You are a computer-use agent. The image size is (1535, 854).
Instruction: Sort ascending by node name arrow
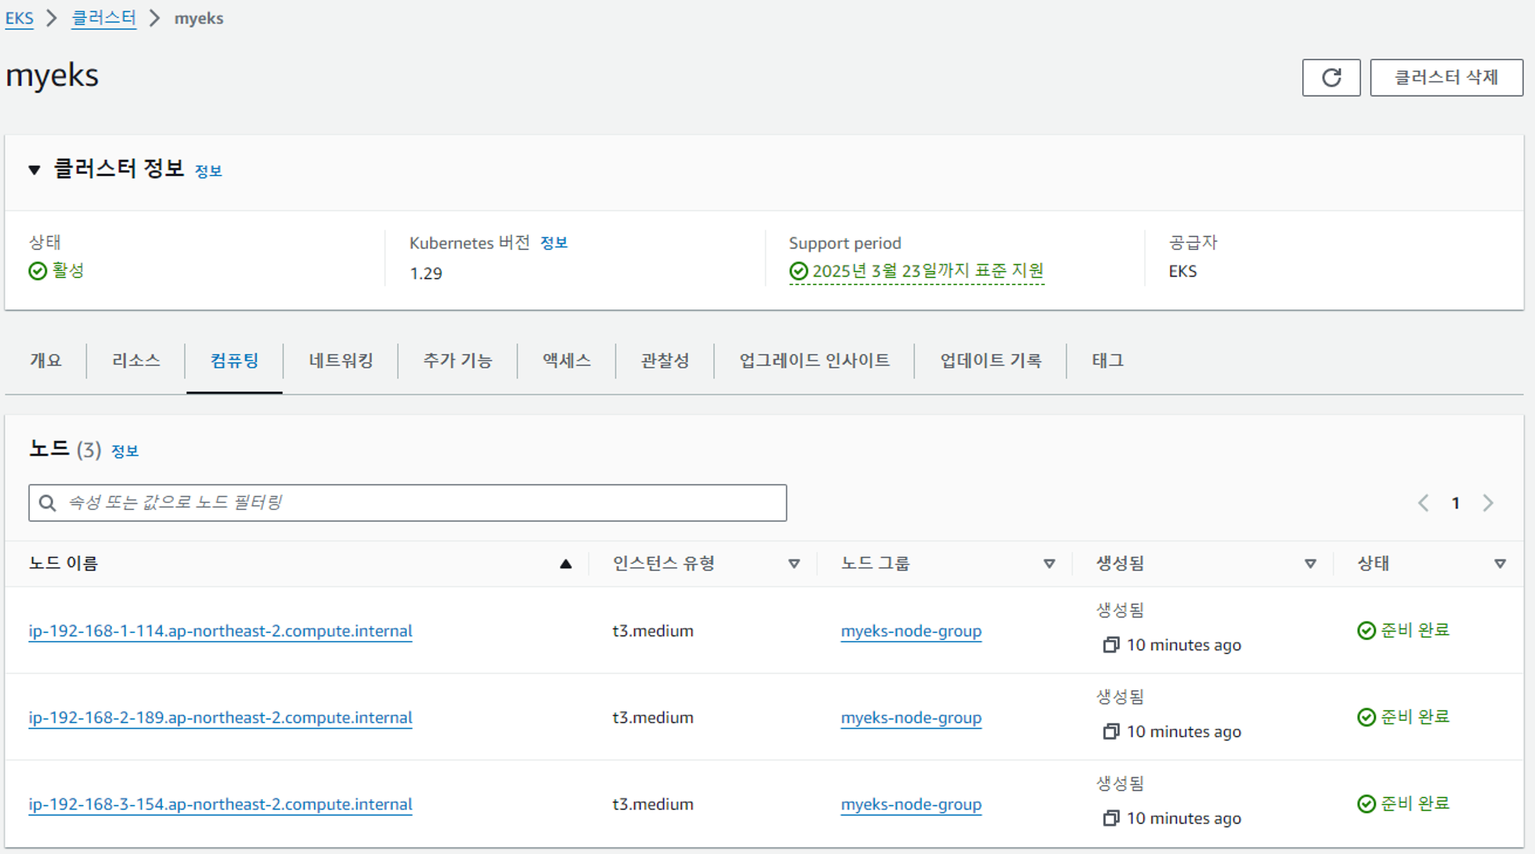[x=565, y=563]
